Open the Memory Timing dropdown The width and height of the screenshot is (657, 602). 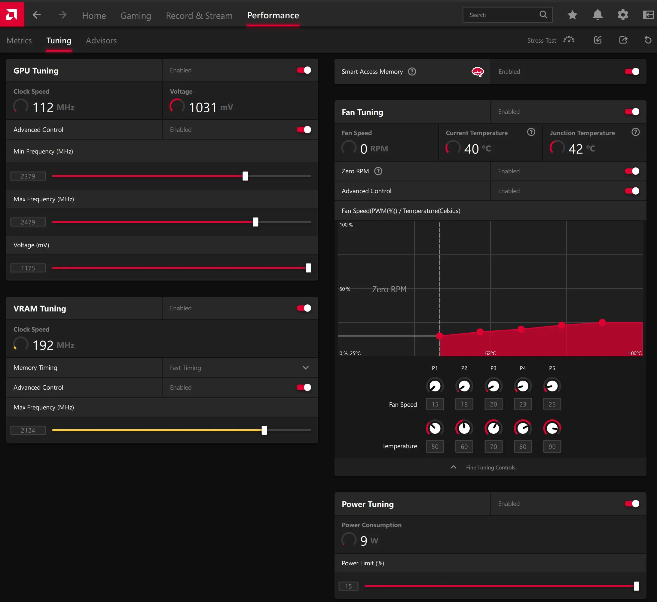[x=240, y=367]
